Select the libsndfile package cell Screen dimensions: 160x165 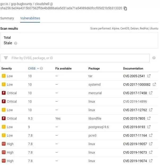pyautogui.click(x=95, y=119)
